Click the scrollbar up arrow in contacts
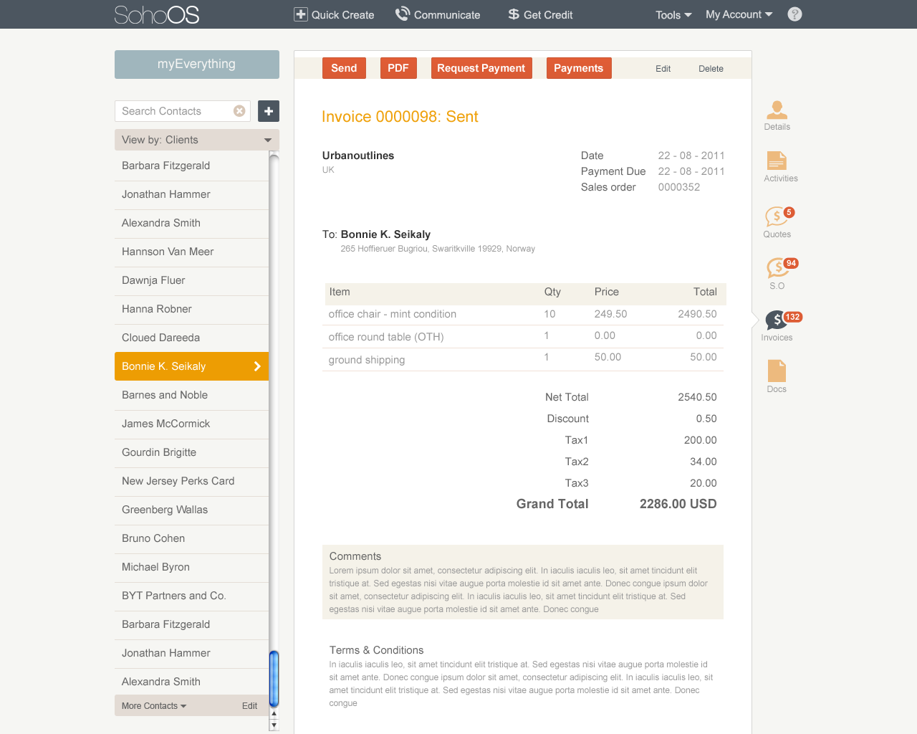This screenshot has height=734, width=917. tap(274, 715)
